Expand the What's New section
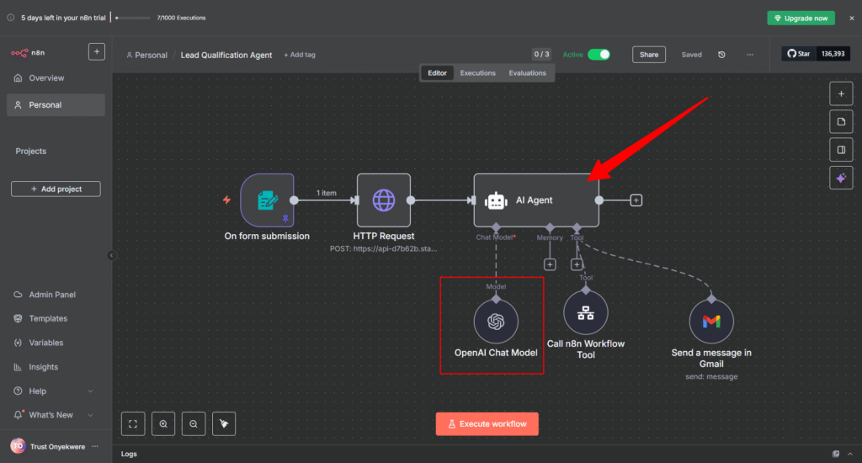 [90, 415]
